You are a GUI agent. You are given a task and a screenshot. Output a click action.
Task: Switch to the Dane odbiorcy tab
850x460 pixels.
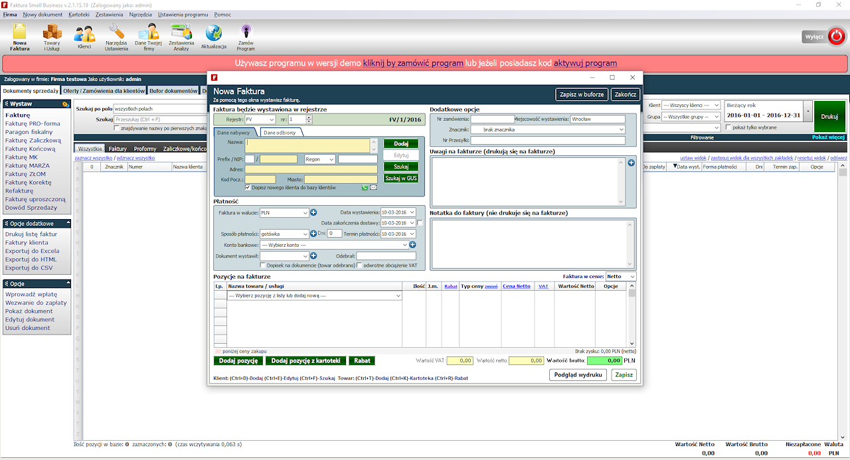click(280, 132)
